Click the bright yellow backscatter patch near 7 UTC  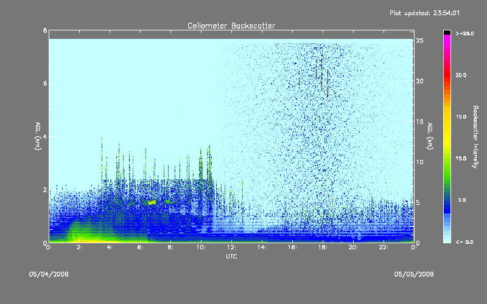click(152, 202)
